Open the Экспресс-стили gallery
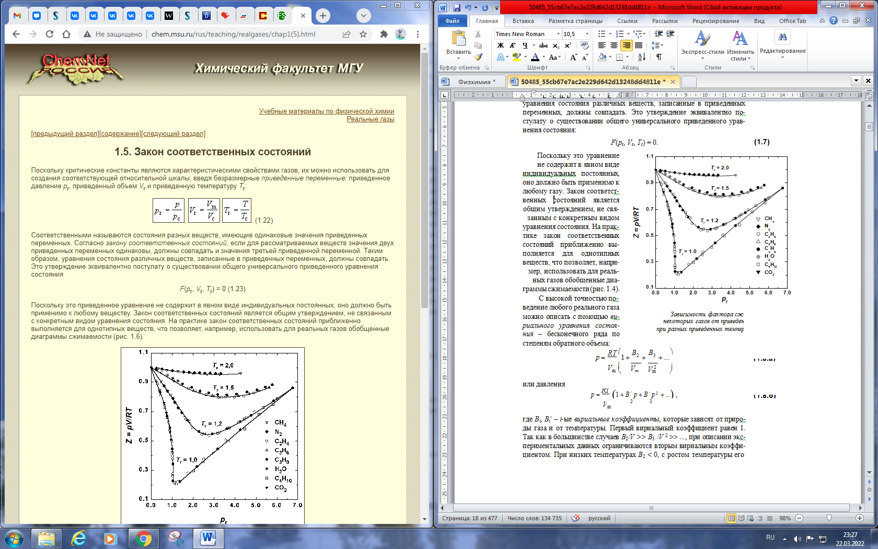This screenshot has height=549, width=878. point(702,44)
